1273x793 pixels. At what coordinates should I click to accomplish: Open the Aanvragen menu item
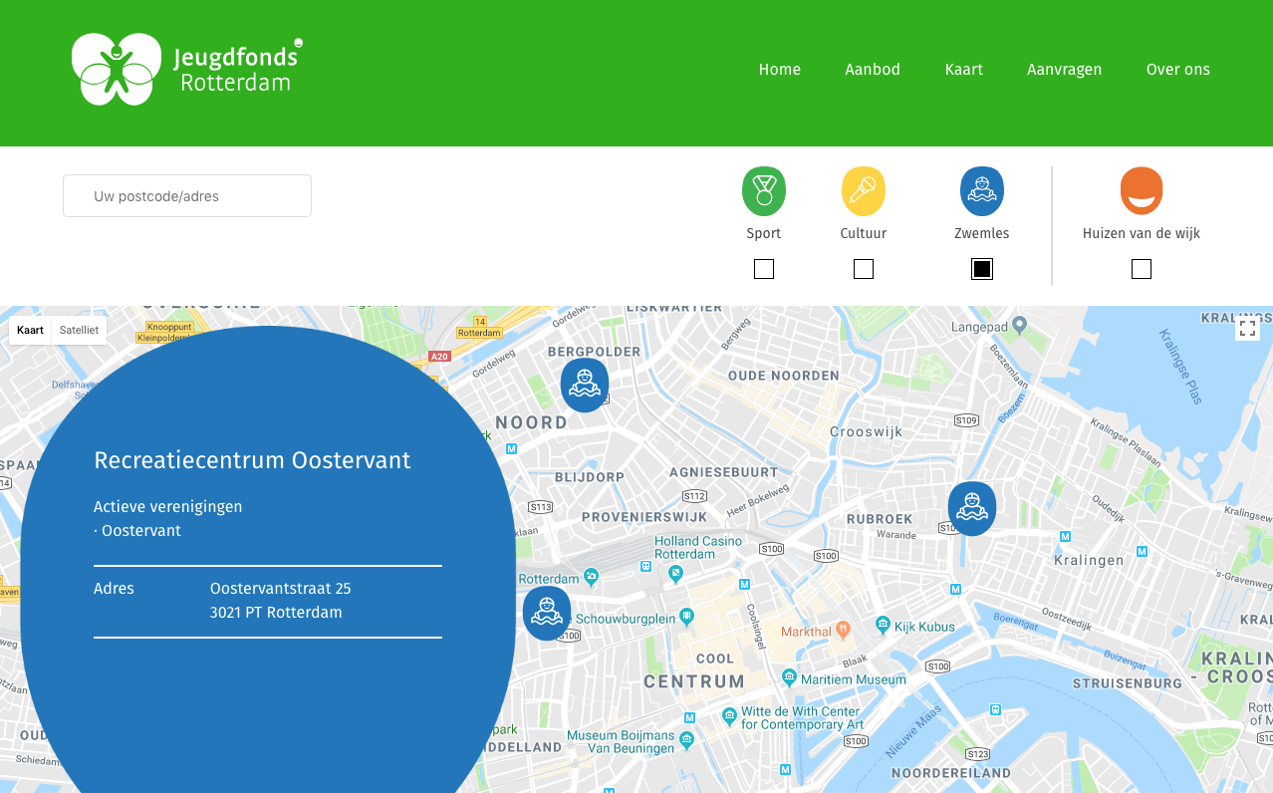[1065, 70]
